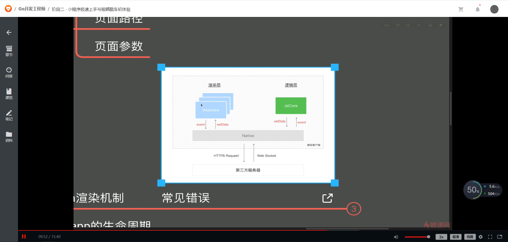
Task: Open the player settings gear
Action: click(481, 237)
